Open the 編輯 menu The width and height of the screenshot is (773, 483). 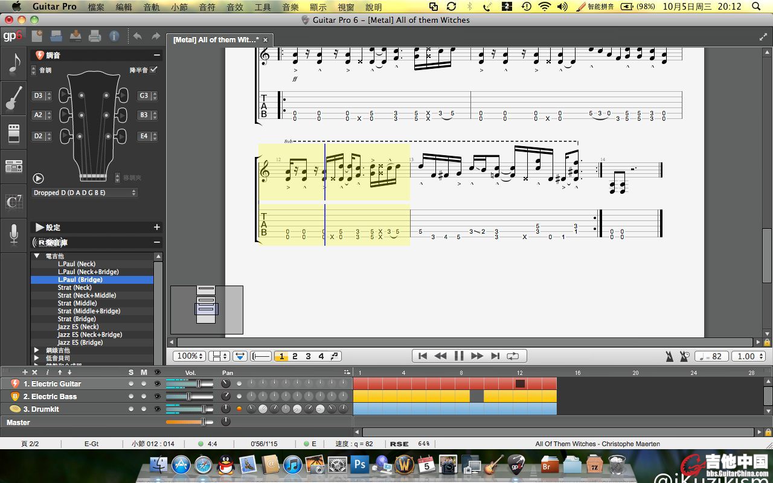pos(124,7)
